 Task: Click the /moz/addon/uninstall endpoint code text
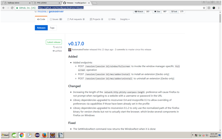tap(108, 79)
